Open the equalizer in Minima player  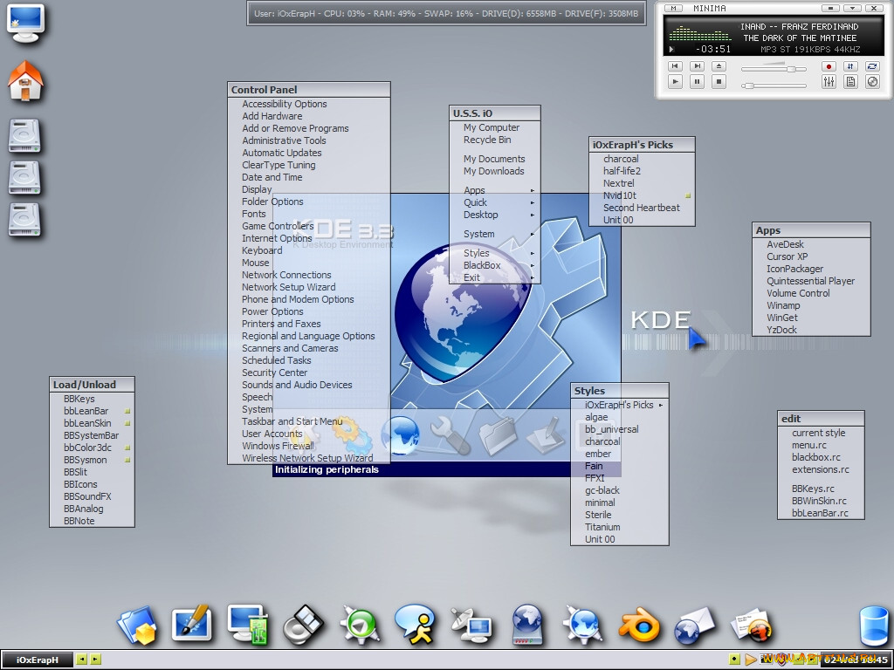point(829,82)
